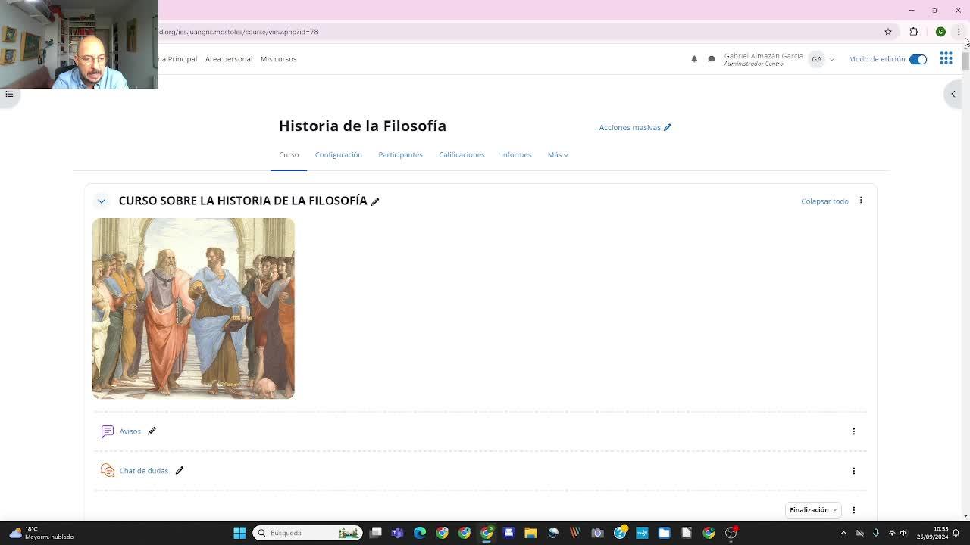The width and height of the screenshot is (970, 545).
Task: Open the Chrome three-dot menu
Action: pos(959,32)
